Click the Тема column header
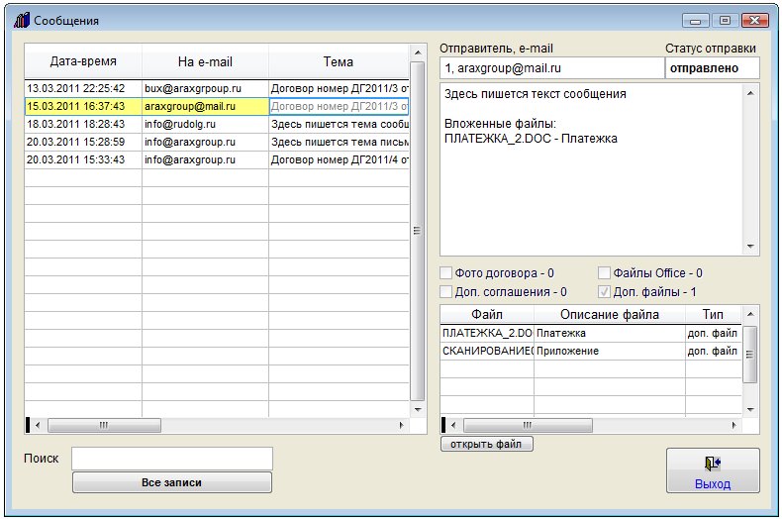 point(338,61)
